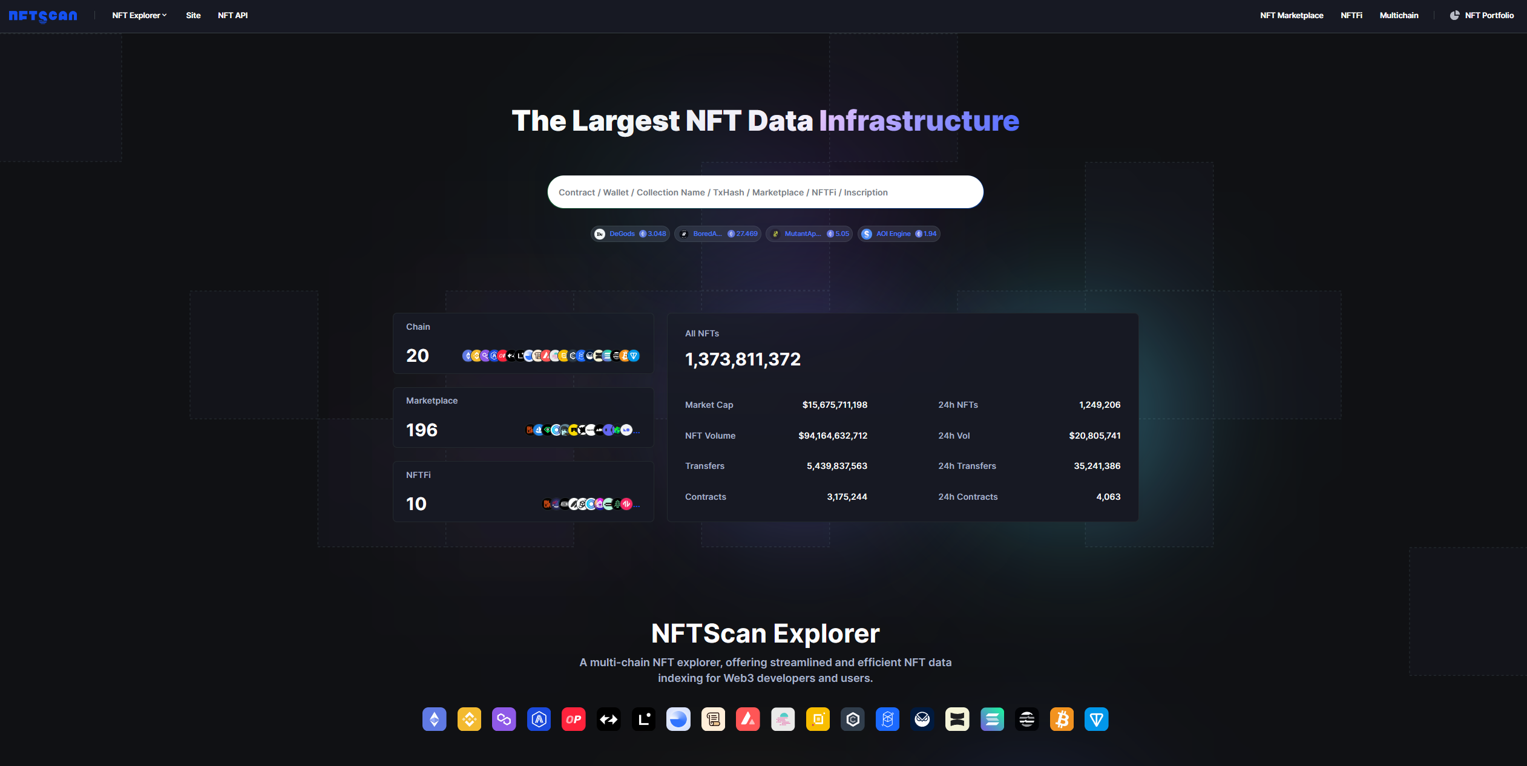Image resolution: width=1527 pixels, height=766 pixels.
Task: Open the Bitcoin chain explorer icon
Action: coord(1062,719)
